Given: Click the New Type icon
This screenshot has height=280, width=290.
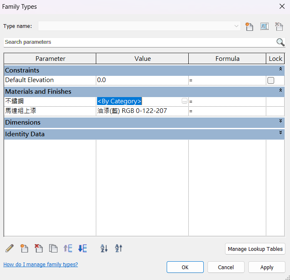Looking at the screenshot, I should pyautogui.click(x=249, y=27).
